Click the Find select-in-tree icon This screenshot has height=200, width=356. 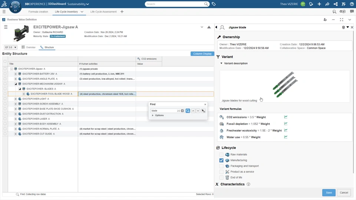pos(203,111)
